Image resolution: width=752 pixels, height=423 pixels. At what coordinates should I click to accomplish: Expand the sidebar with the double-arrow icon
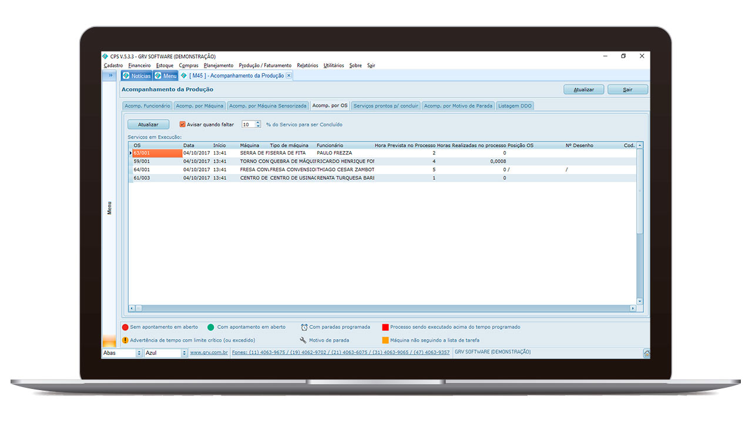(x=110, y=75)
